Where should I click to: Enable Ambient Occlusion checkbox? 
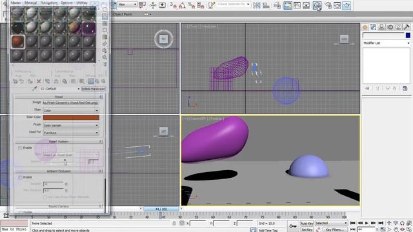[20, 178]
